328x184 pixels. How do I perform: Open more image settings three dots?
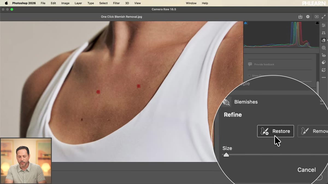324,78
